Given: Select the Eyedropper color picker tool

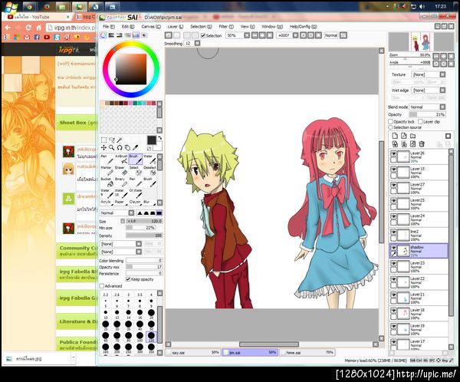Looking at the screenshot, I should pos(135,147).
